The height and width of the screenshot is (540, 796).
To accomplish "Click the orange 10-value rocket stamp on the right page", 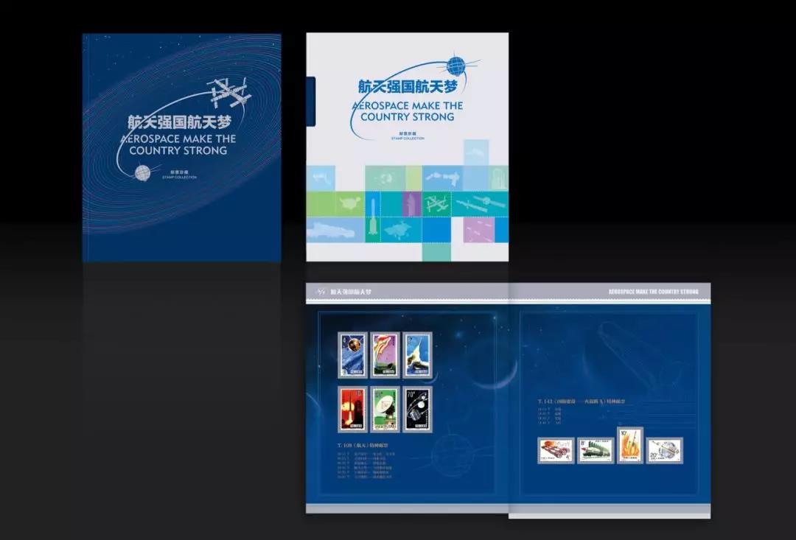I will [x=630, y=446].
